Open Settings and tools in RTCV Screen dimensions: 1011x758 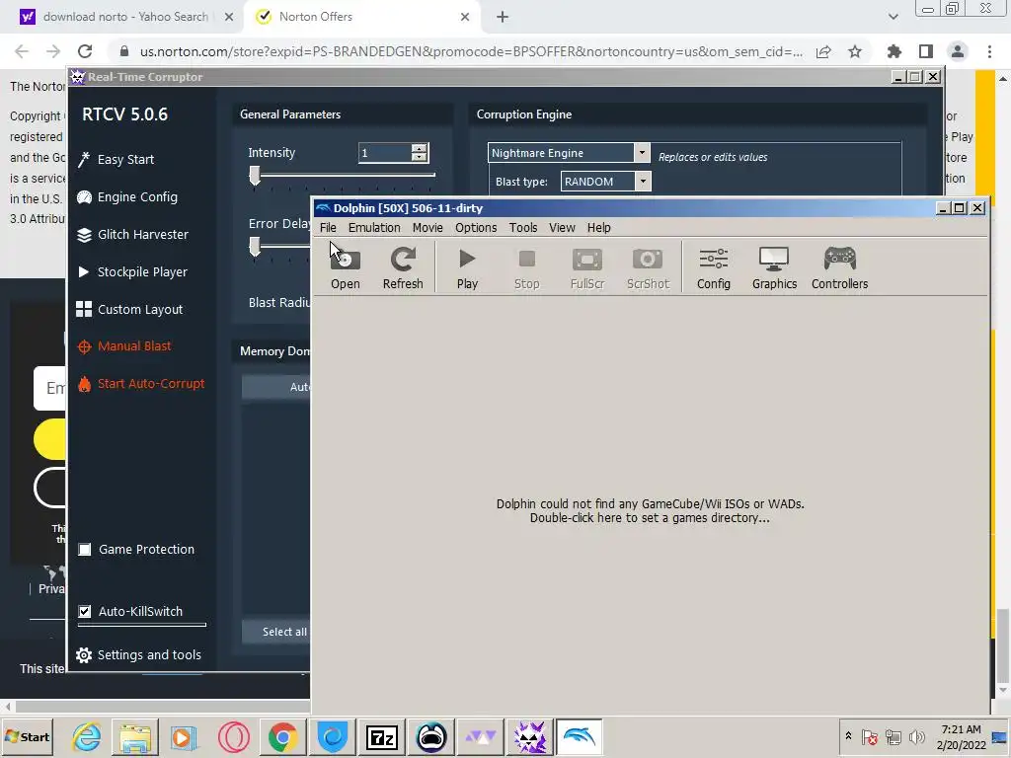[138, 655]
